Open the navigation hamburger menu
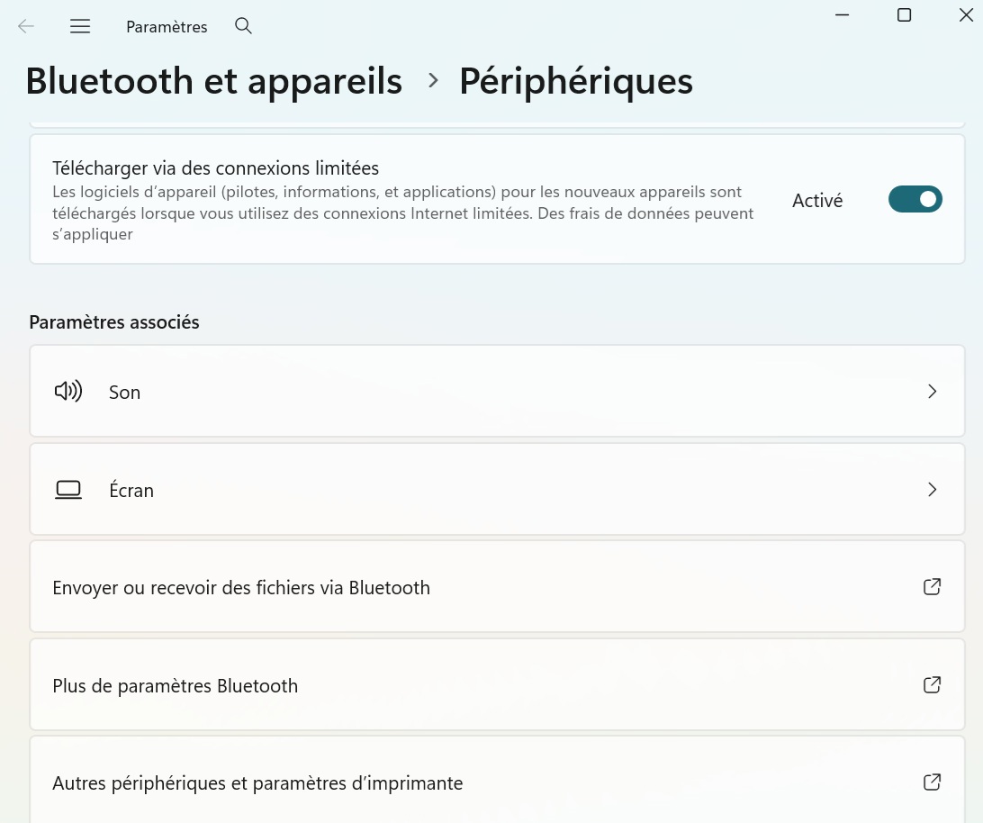 [x=80, y=26]
